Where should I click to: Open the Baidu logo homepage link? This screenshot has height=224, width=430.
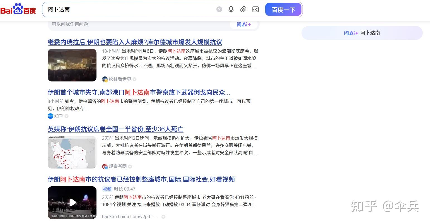coord(18,9)
